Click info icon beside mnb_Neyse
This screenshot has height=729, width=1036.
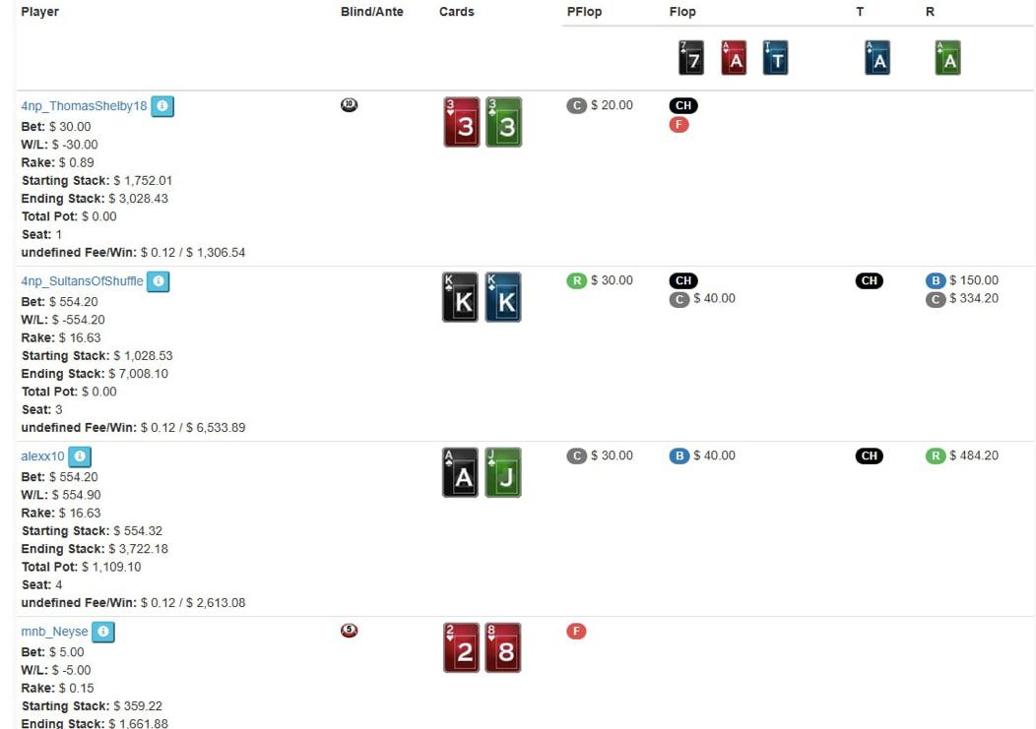click(x=103, y=632)
